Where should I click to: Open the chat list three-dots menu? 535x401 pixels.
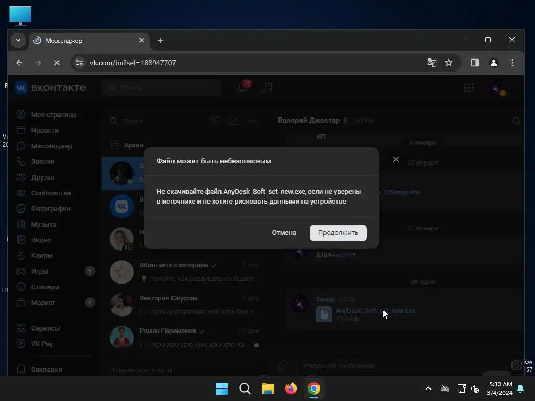pyautogui.click(x=253, y=121)
